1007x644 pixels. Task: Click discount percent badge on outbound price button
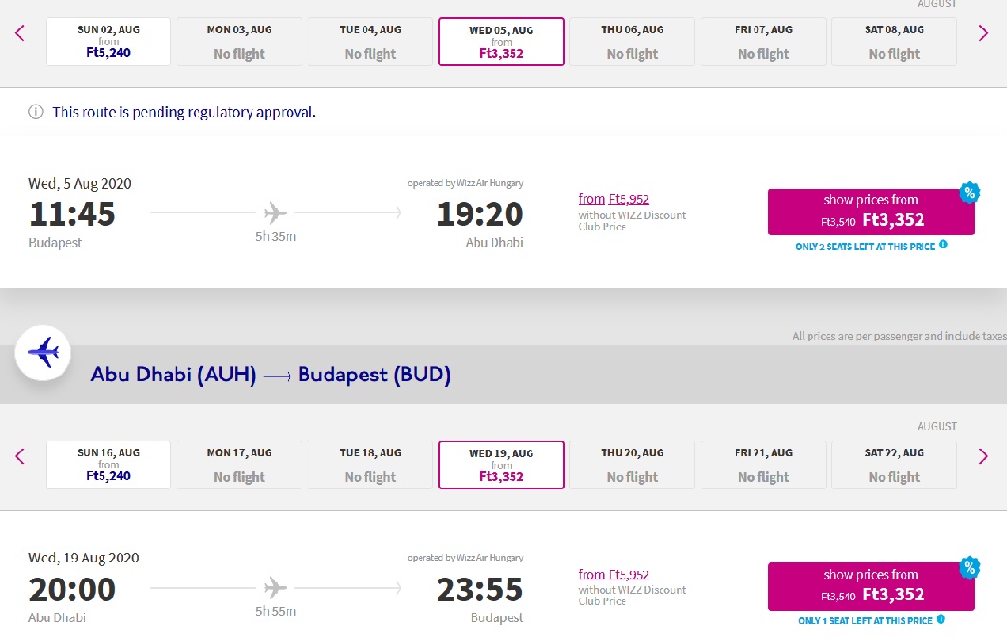(969, 193)
